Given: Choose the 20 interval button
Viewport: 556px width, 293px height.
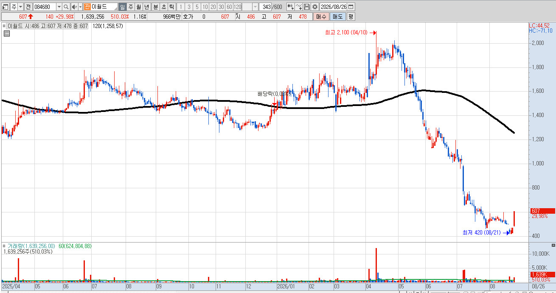Looking at the screenshot, I should click(x=213, y=7).
